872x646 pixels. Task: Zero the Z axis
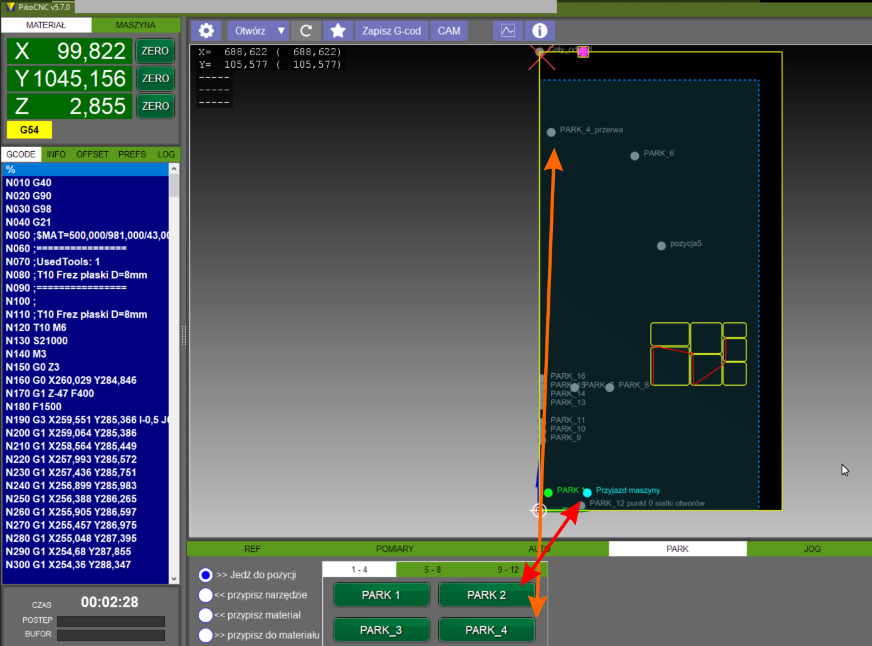coord(155,106)
